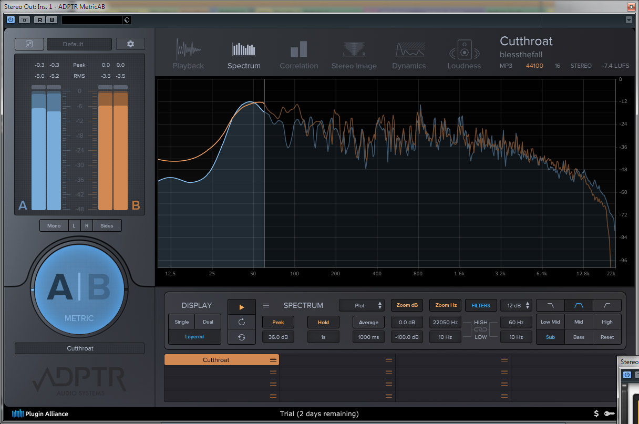Toggle plugin power bypass button

pyautogui.click(x=11, y=20)
